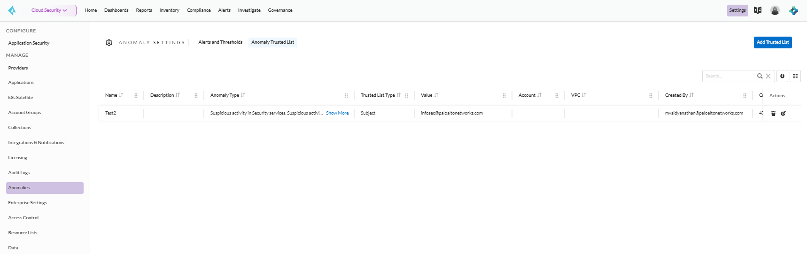Click Anomaly Type column drag handle

347,96
